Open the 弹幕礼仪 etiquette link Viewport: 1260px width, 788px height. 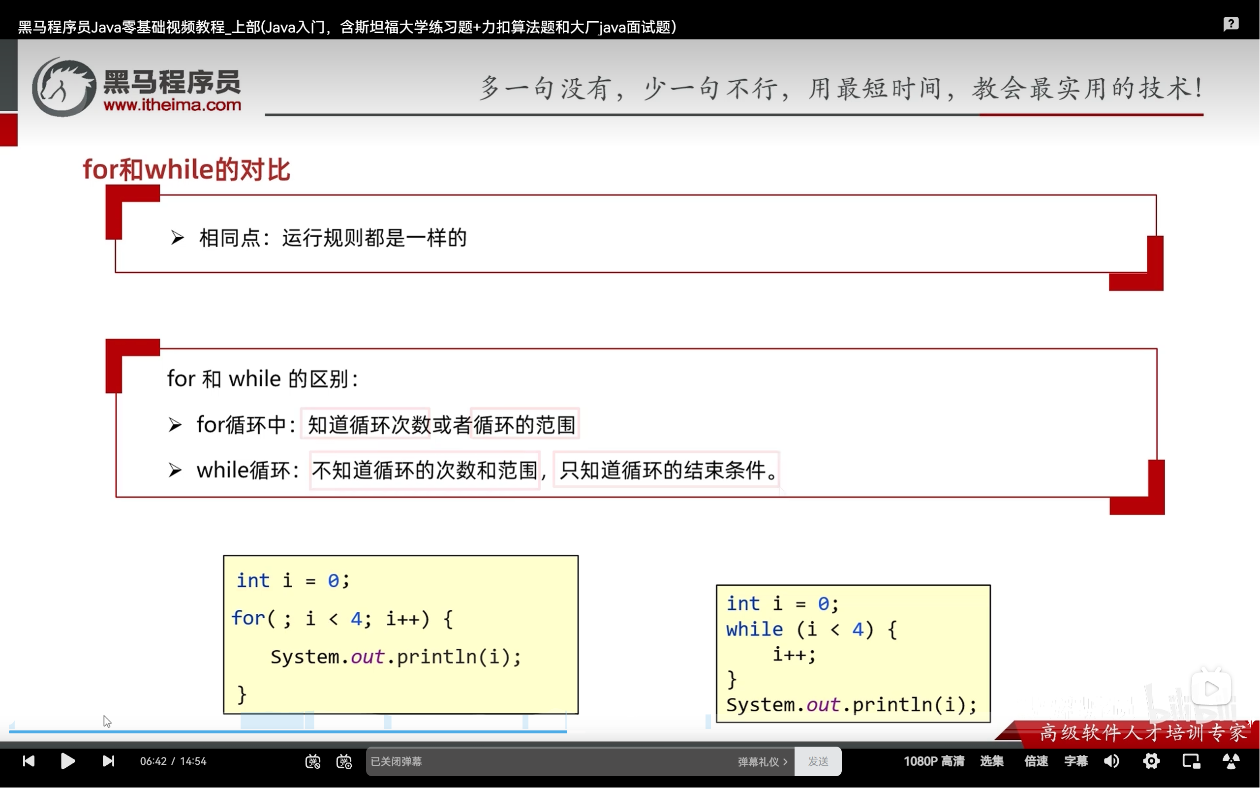click(x=762, y=761)
